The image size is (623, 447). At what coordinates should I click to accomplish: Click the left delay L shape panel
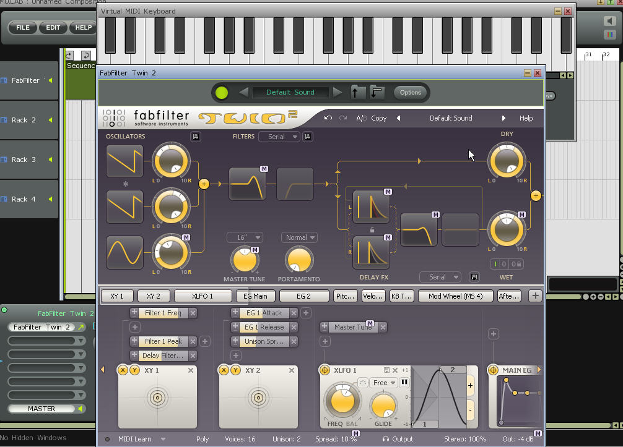point(371,206)
